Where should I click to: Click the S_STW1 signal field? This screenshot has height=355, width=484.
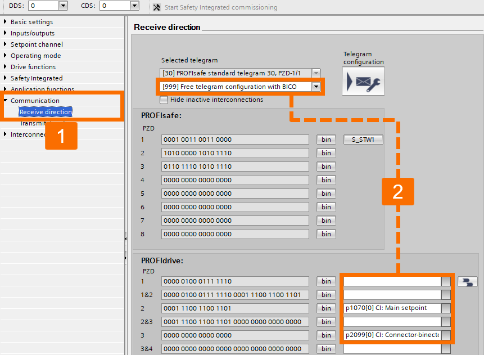(x=363, y=139)
